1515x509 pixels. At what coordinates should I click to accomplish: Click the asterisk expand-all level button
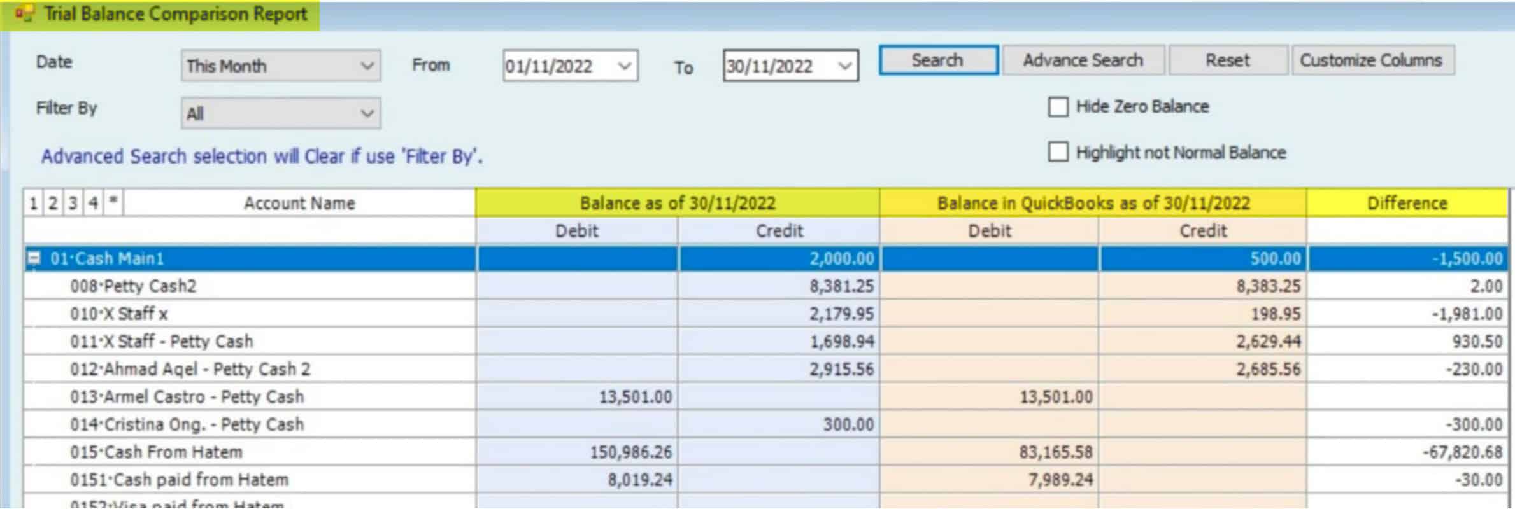click(113, 202)
